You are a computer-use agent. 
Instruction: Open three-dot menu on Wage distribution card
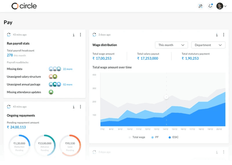pyautogui.click(x=224, y=35)
